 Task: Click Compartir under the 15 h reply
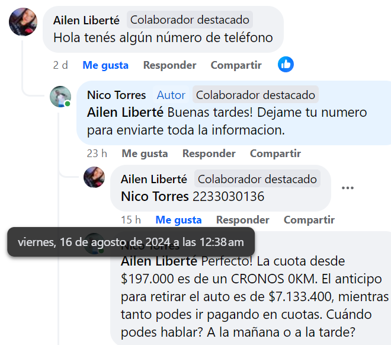click(309, 220)
